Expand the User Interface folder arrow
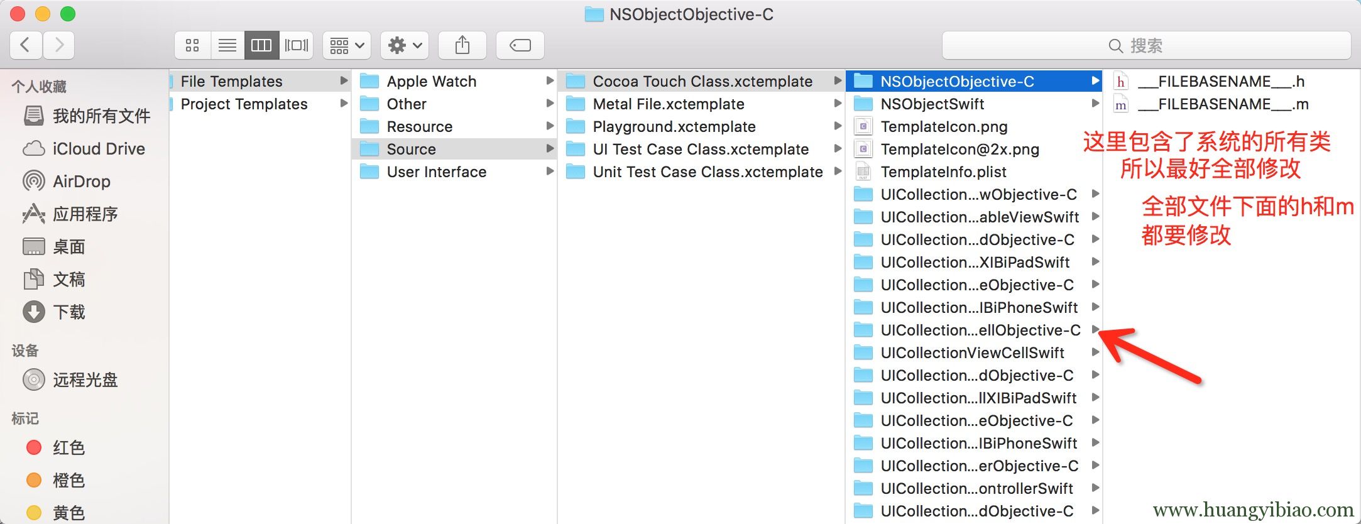1361x524 pixels. (550, 172)
